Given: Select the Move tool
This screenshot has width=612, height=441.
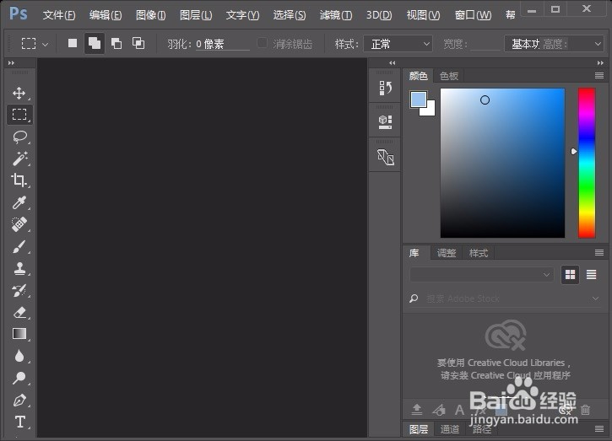Looking at the screenshot, I should point(19,94).
